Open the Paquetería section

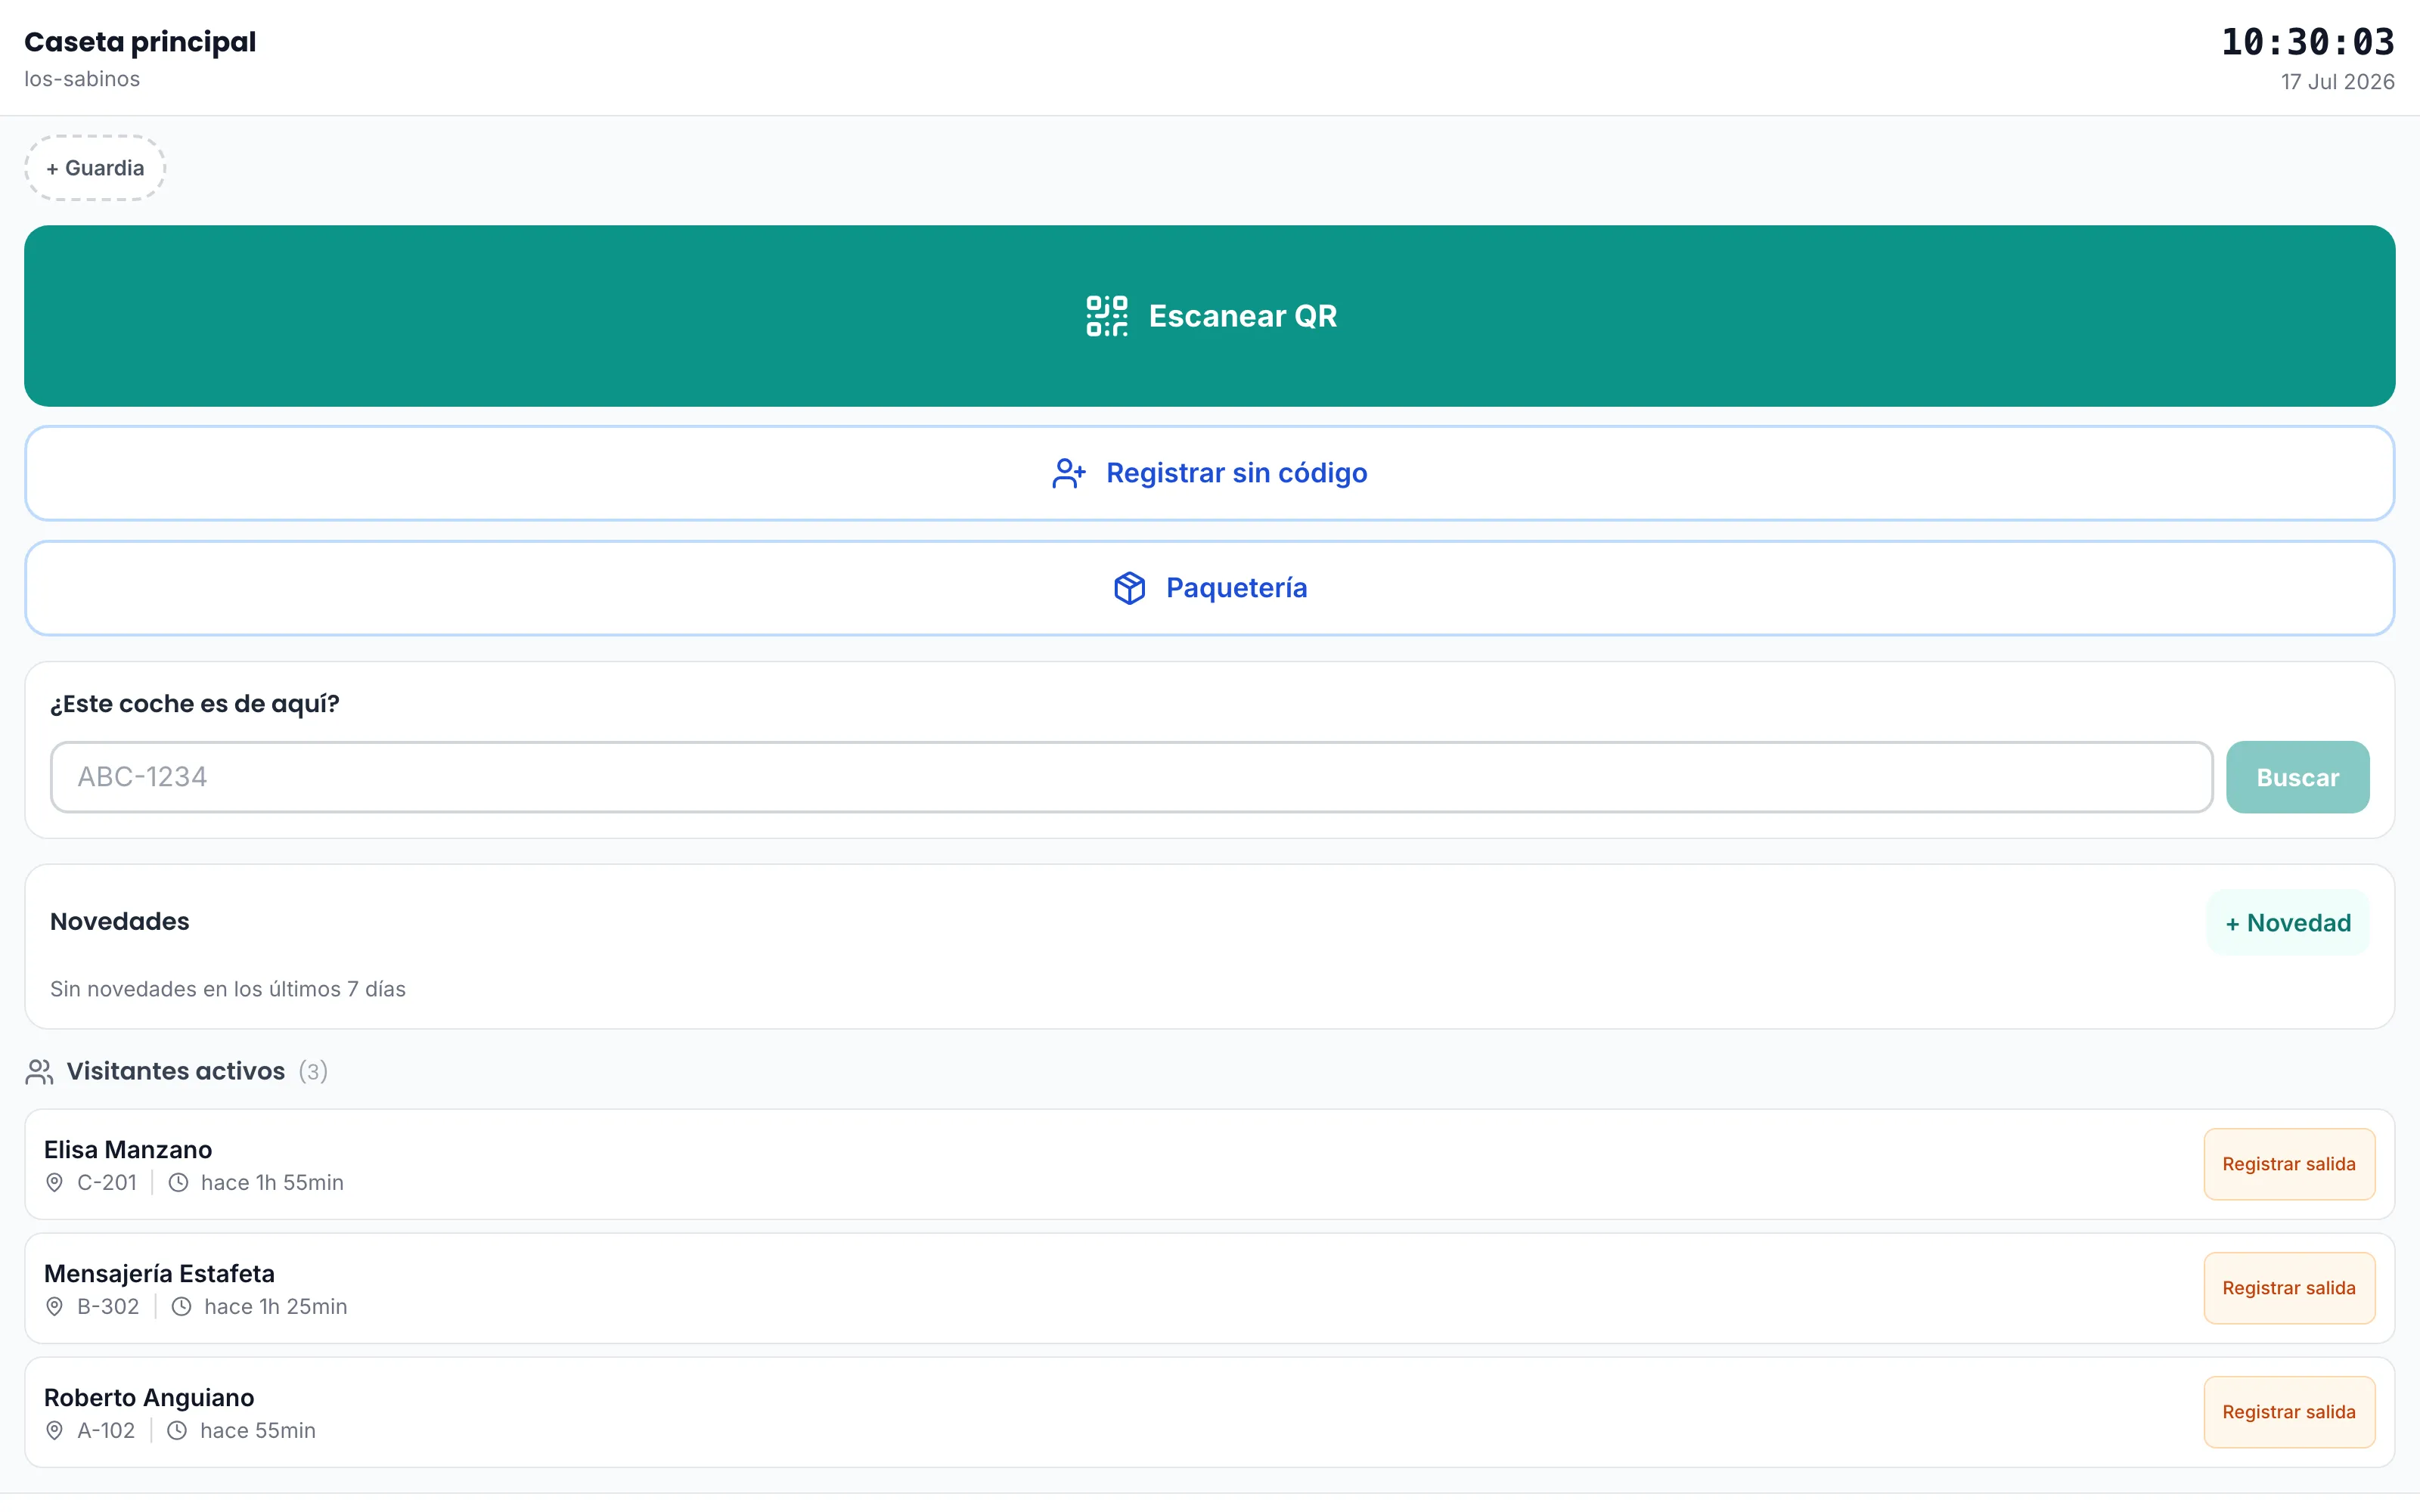coord(1210,588)
